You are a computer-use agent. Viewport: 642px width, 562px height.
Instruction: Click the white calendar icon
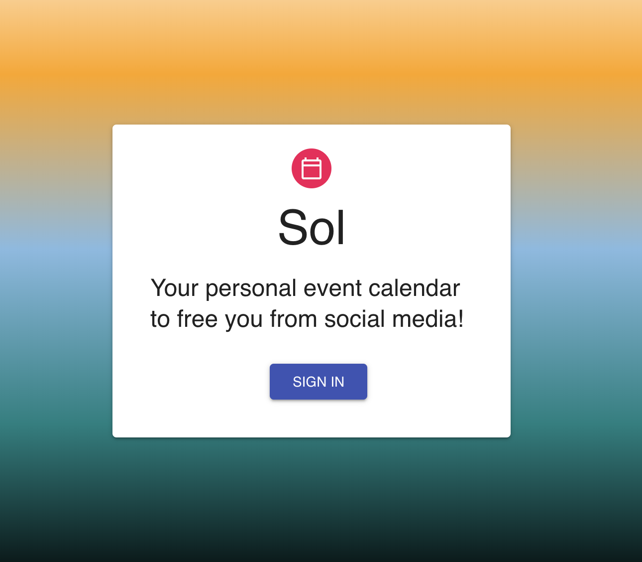(x=312, y=168)
